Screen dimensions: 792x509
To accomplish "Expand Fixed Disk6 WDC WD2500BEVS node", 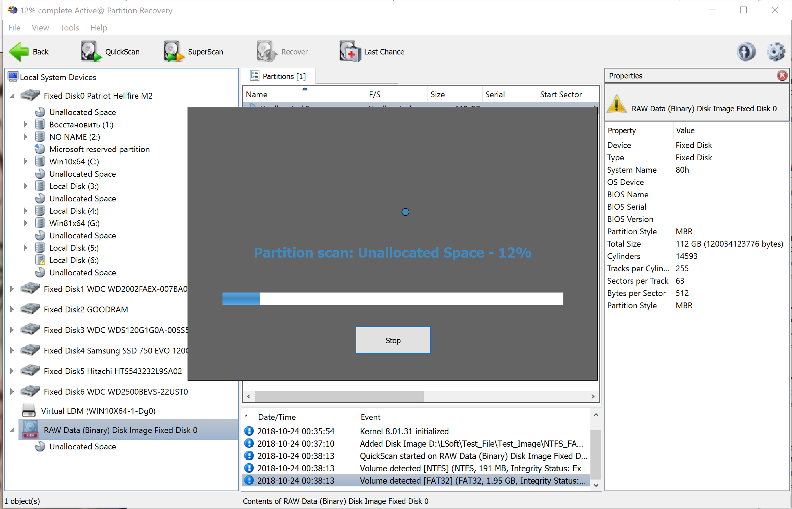I will (12, 392).
